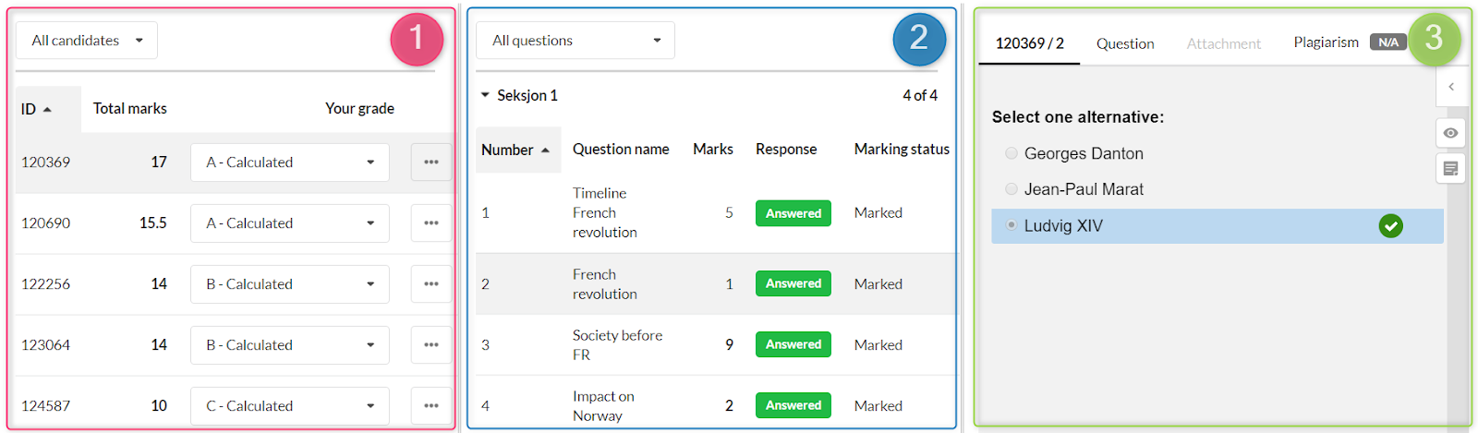Open the notes icon below the eye
This screenshot has width=1478, height=433.
click(x=1451, y=169)
